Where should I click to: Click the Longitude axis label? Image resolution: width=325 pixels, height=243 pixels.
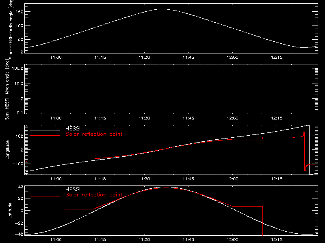7,150
